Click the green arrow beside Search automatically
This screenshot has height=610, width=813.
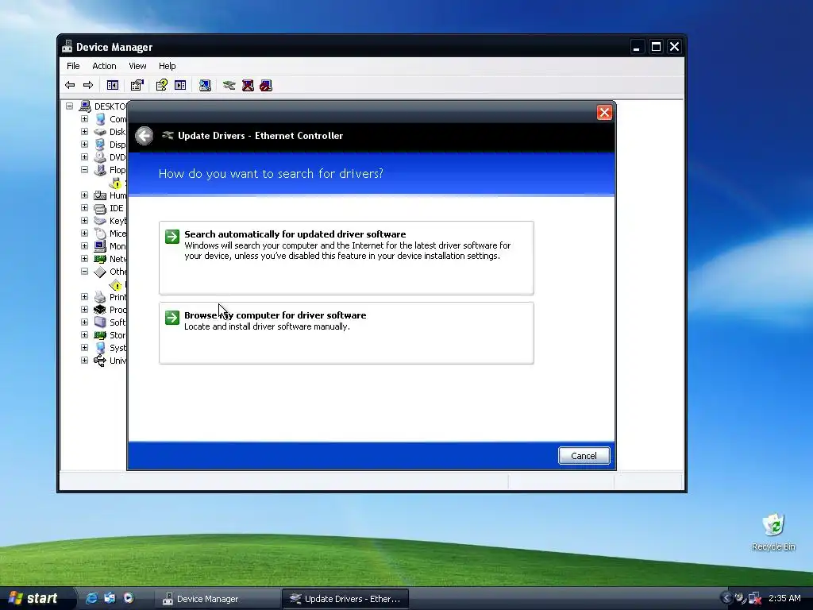click(x=172, y=237)
